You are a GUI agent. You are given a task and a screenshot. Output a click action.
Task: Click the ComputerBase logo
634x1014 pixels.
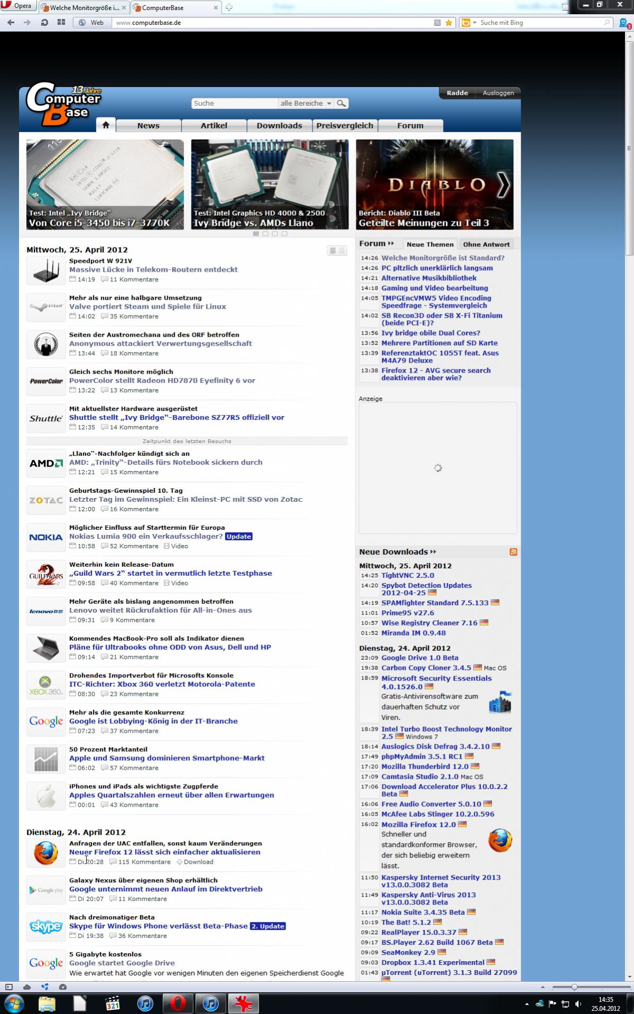[x=63, y=104]
